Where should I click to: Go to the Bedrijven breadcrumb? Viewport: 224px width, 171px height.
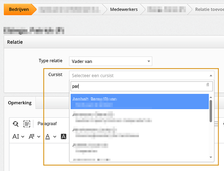18,9
